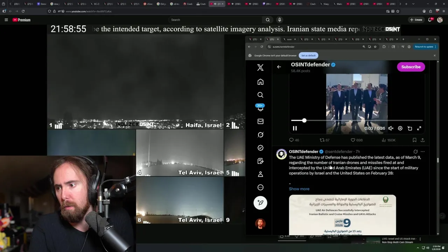Open YouTube account avatar menu
This screenshot has width=448, height=252.
[440, 20]
